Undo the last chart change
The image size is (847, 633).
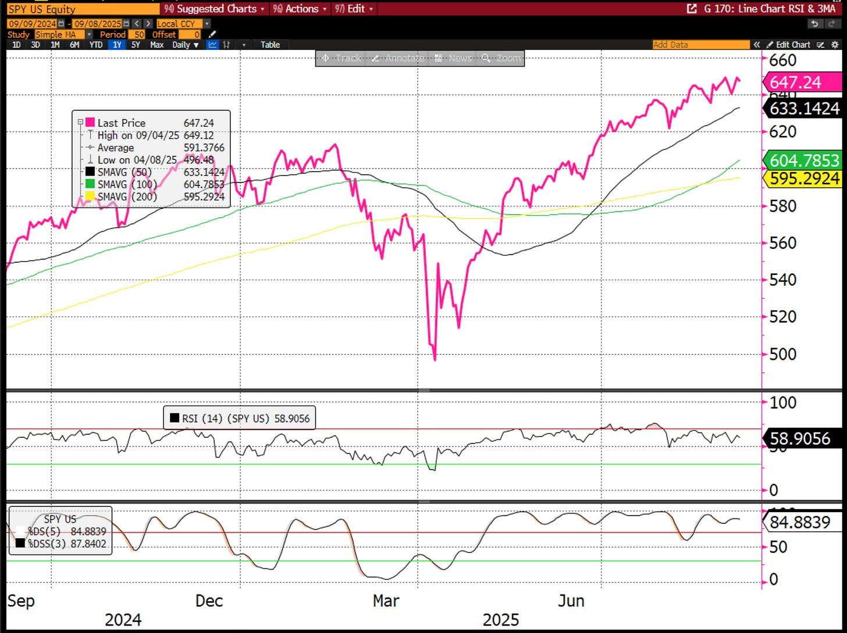pos(815,24)
